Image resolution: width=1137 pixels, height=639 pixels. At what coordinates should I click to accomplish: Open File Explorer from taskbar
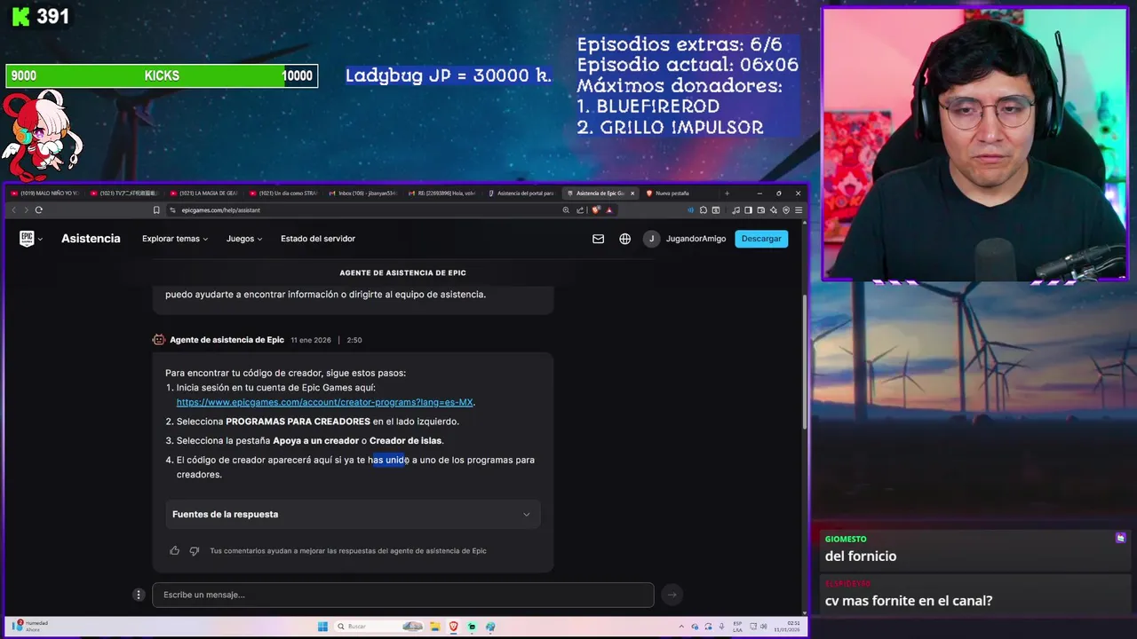tap(435, 627)
